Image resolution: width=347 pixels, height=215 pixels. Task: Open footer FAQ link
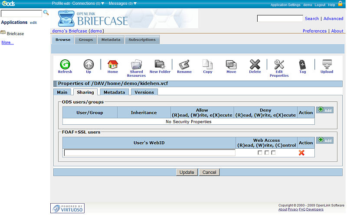pyautogui.click(x=302, y=209)
